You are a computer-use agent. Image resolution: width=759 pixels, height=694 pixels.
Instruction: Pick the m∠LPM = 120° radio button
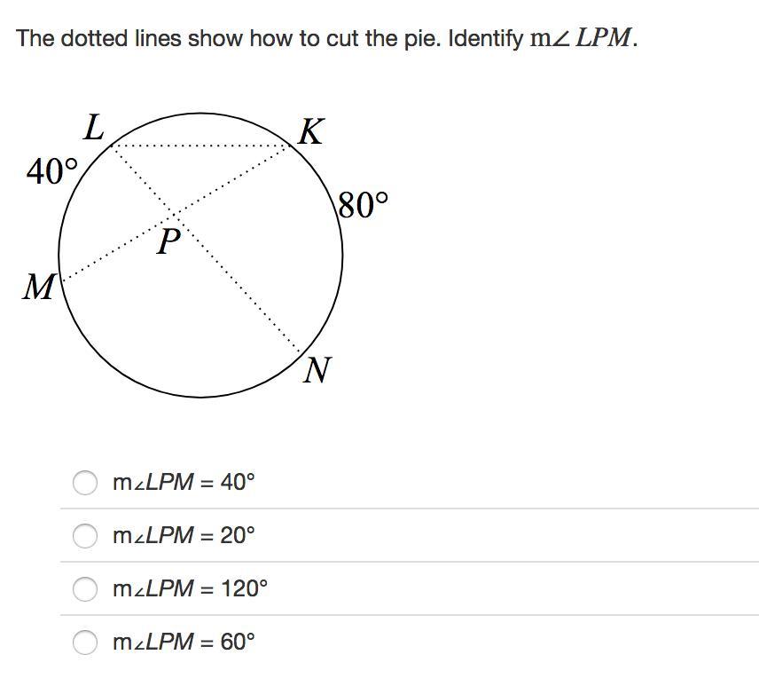(85, 588)
